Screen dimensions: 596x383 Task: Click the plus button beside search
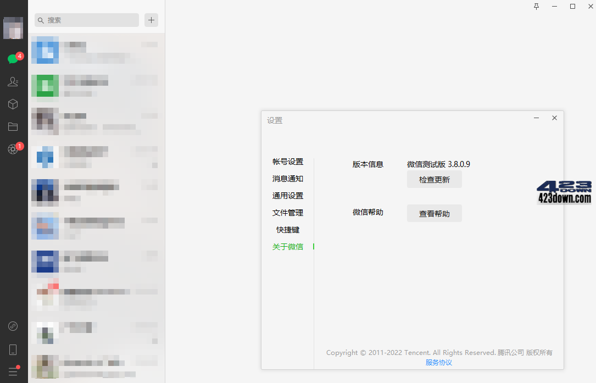pos(151,20)
